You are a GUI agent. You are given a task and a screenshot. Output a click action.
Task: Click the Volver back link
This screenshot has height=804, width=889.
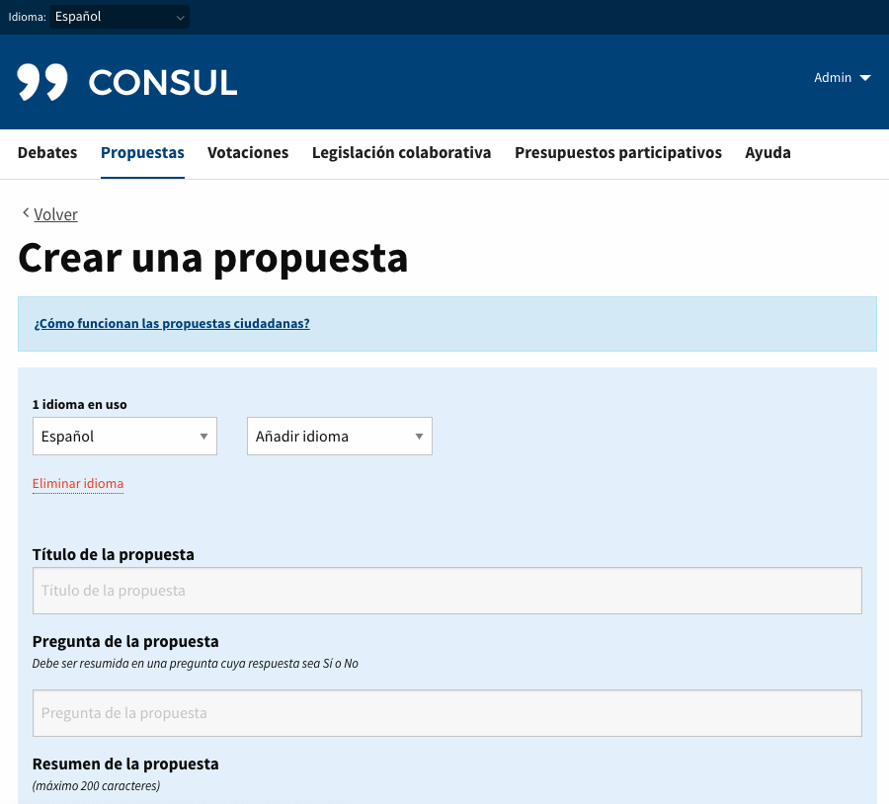click(55, 214)
